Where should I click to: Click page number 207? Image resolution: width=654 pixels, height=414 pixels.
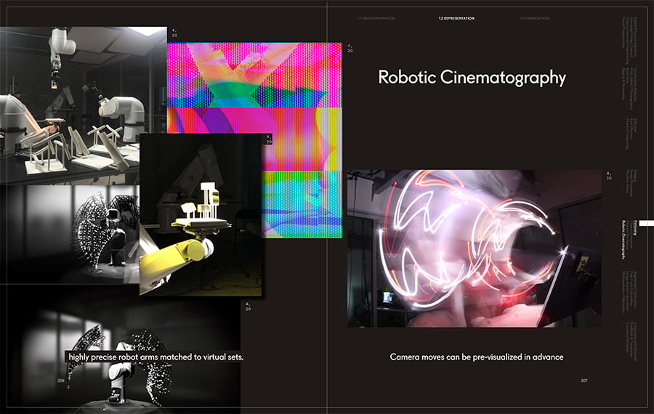[584, 381]
